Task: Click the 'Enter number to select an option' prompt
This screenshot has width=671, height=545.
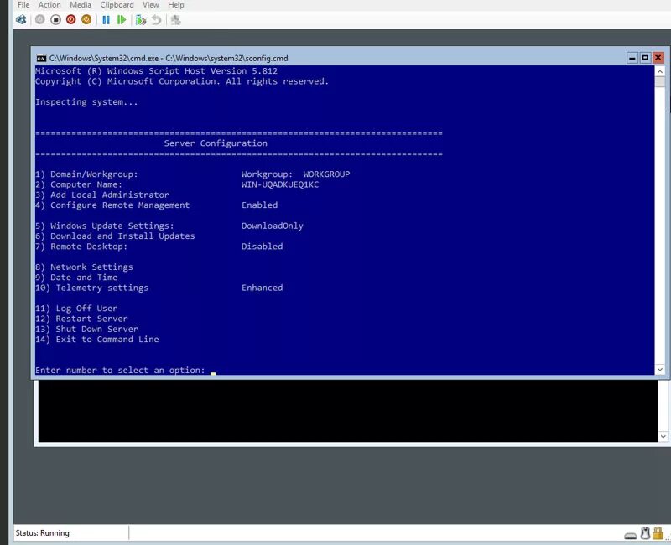Action: [120, 370]
